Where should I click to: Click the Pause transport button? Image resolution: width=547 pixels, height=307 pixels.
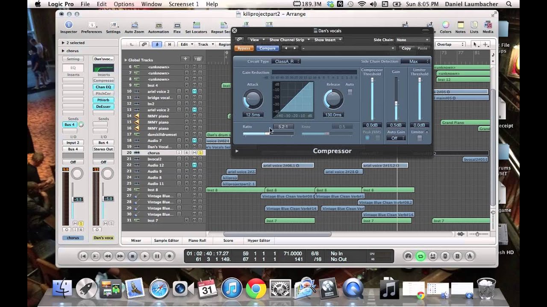(x=157, y=256)
